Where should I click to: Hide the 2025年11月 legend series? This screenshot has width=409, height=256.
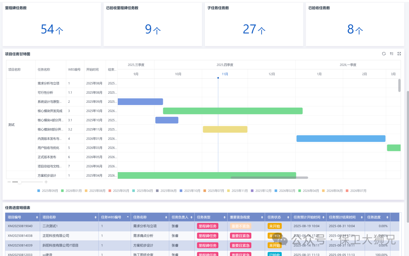[238, 191]
